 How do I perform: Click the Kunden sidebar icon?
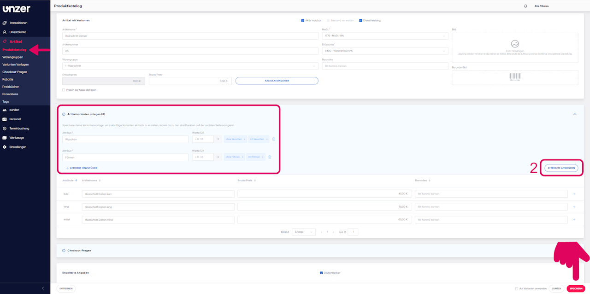pos(5,110)
